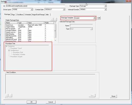This screenshot has width=132, height=105.
Task: Click the >> button above Public Package Data
Action: [55, 19]
